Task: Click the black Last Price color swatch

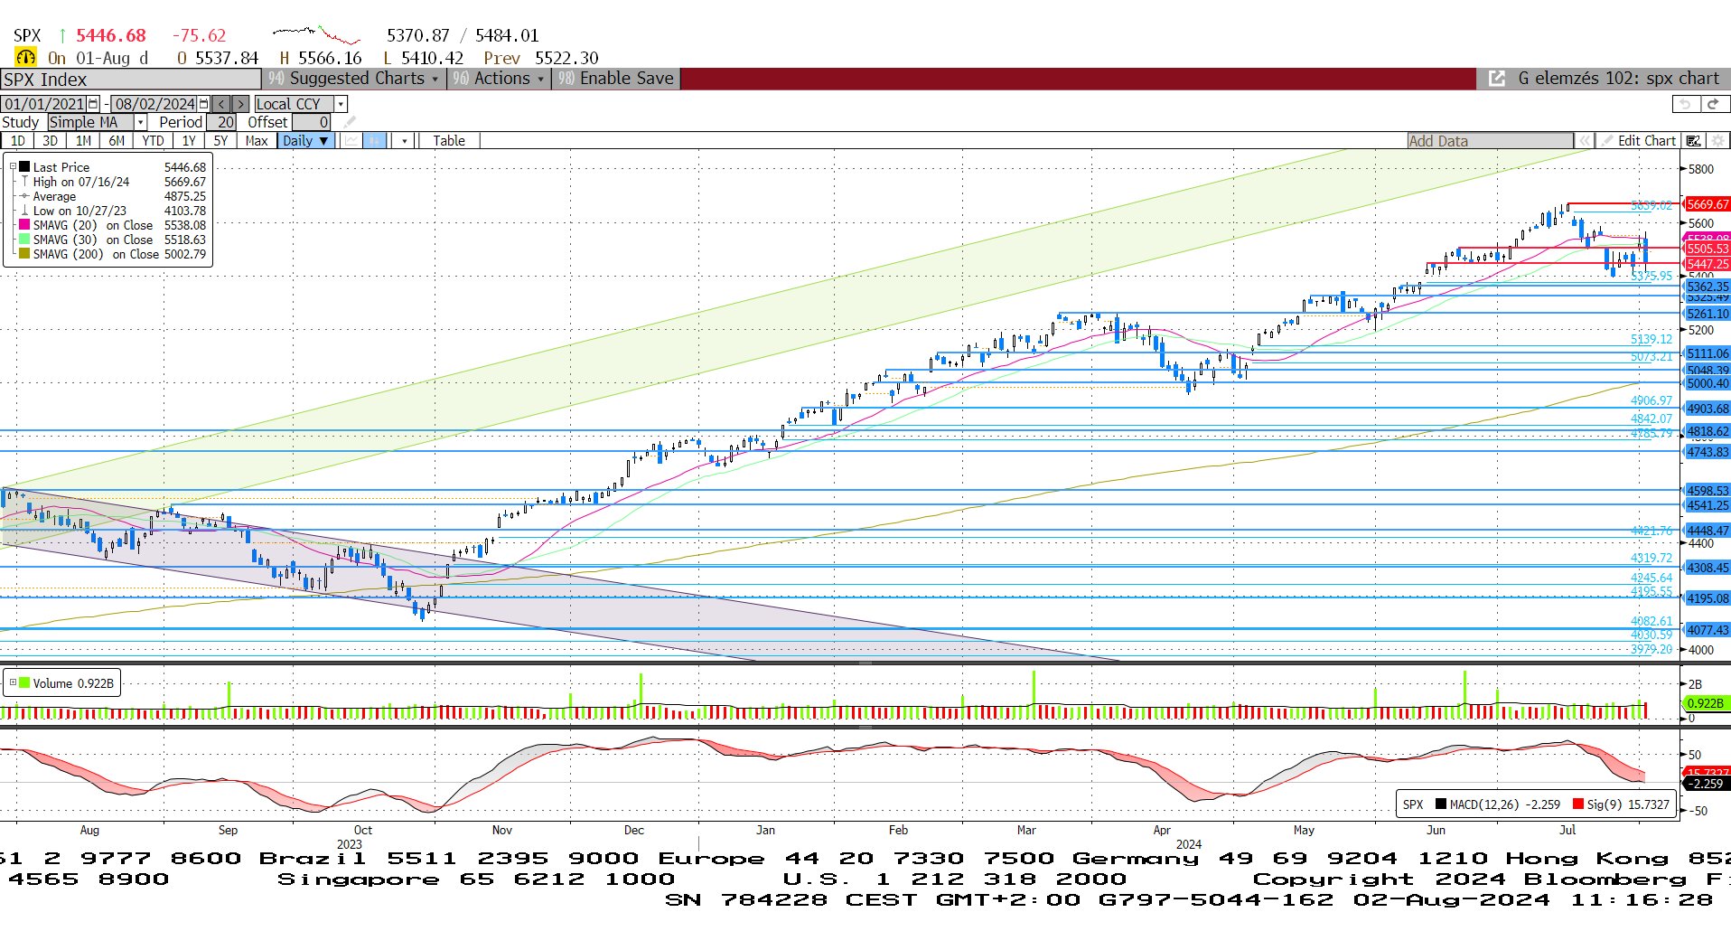Action: (x=24, y=166)
